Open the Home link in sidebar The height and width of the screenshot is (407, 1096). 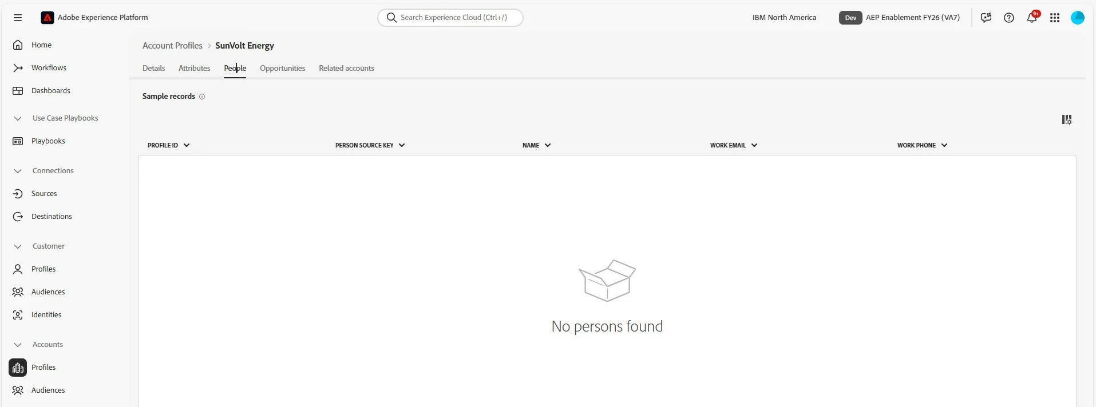[x=41, y=45]
